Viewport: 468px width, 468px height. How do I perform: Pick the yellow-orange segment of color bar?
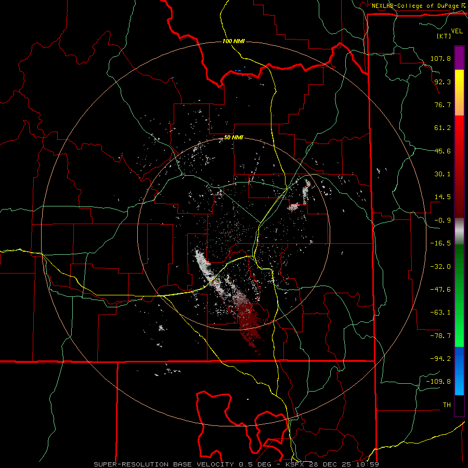point(459,93)
